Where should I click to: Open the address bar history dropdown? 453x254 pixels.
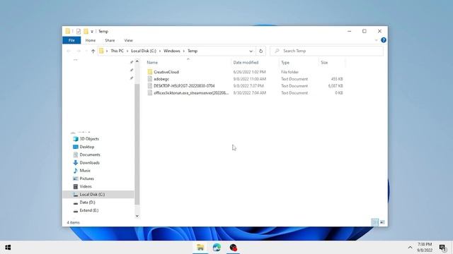pyautogui.click(x=251, y=51)
